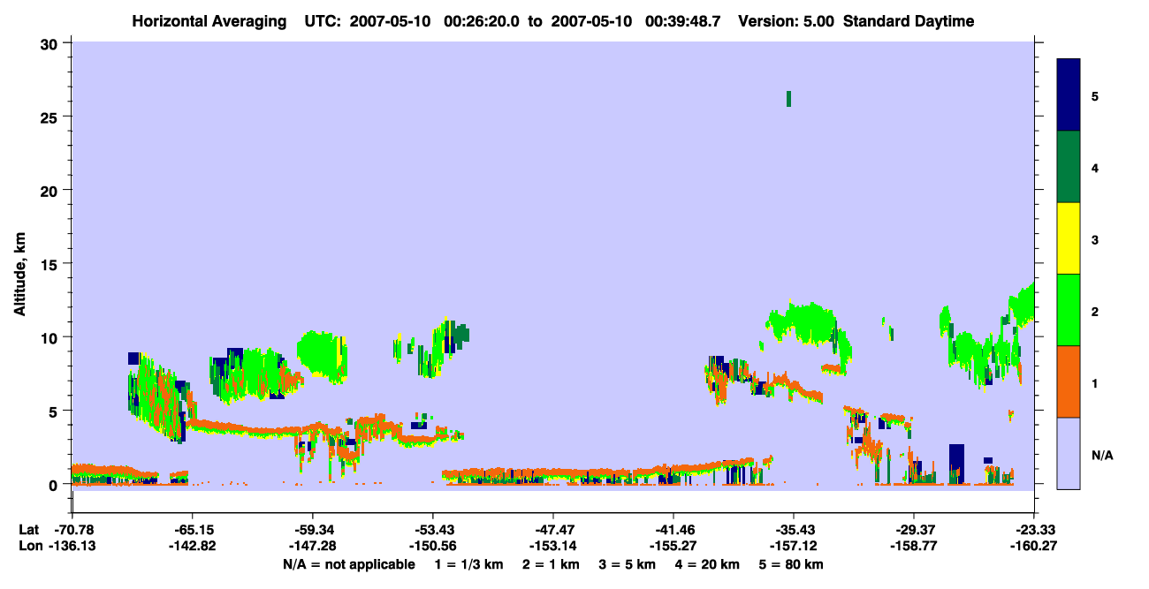Click longitude value -150.56
The image size is (1149, 589).
coord(433,547)
